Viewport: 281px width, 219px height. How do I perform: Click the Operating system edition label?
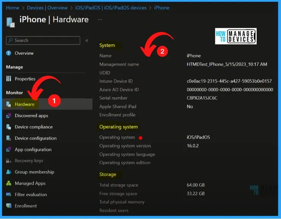click(x=125, y=163)
